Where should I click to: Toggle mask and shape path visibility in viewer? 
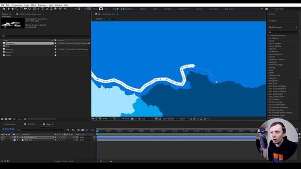pyautogui.click(x=118, y=119)
